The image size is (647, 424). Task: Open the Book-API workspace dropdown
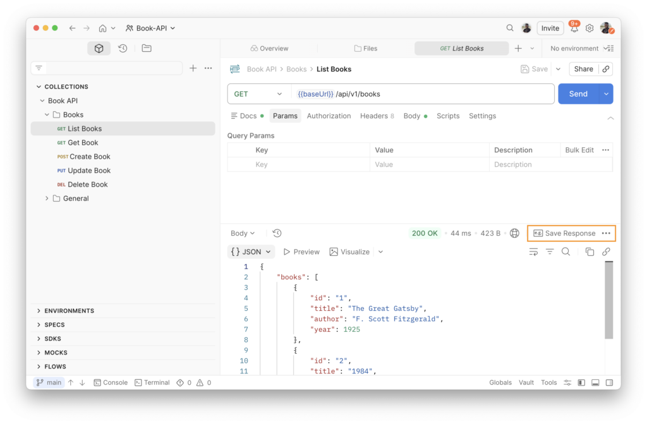[x=150, y=28]
